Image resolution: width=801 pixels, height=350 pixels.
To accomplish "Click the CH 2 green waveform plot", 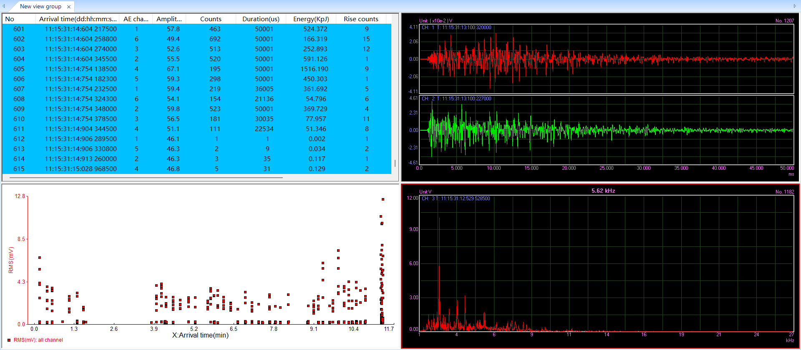I will 607,130.
